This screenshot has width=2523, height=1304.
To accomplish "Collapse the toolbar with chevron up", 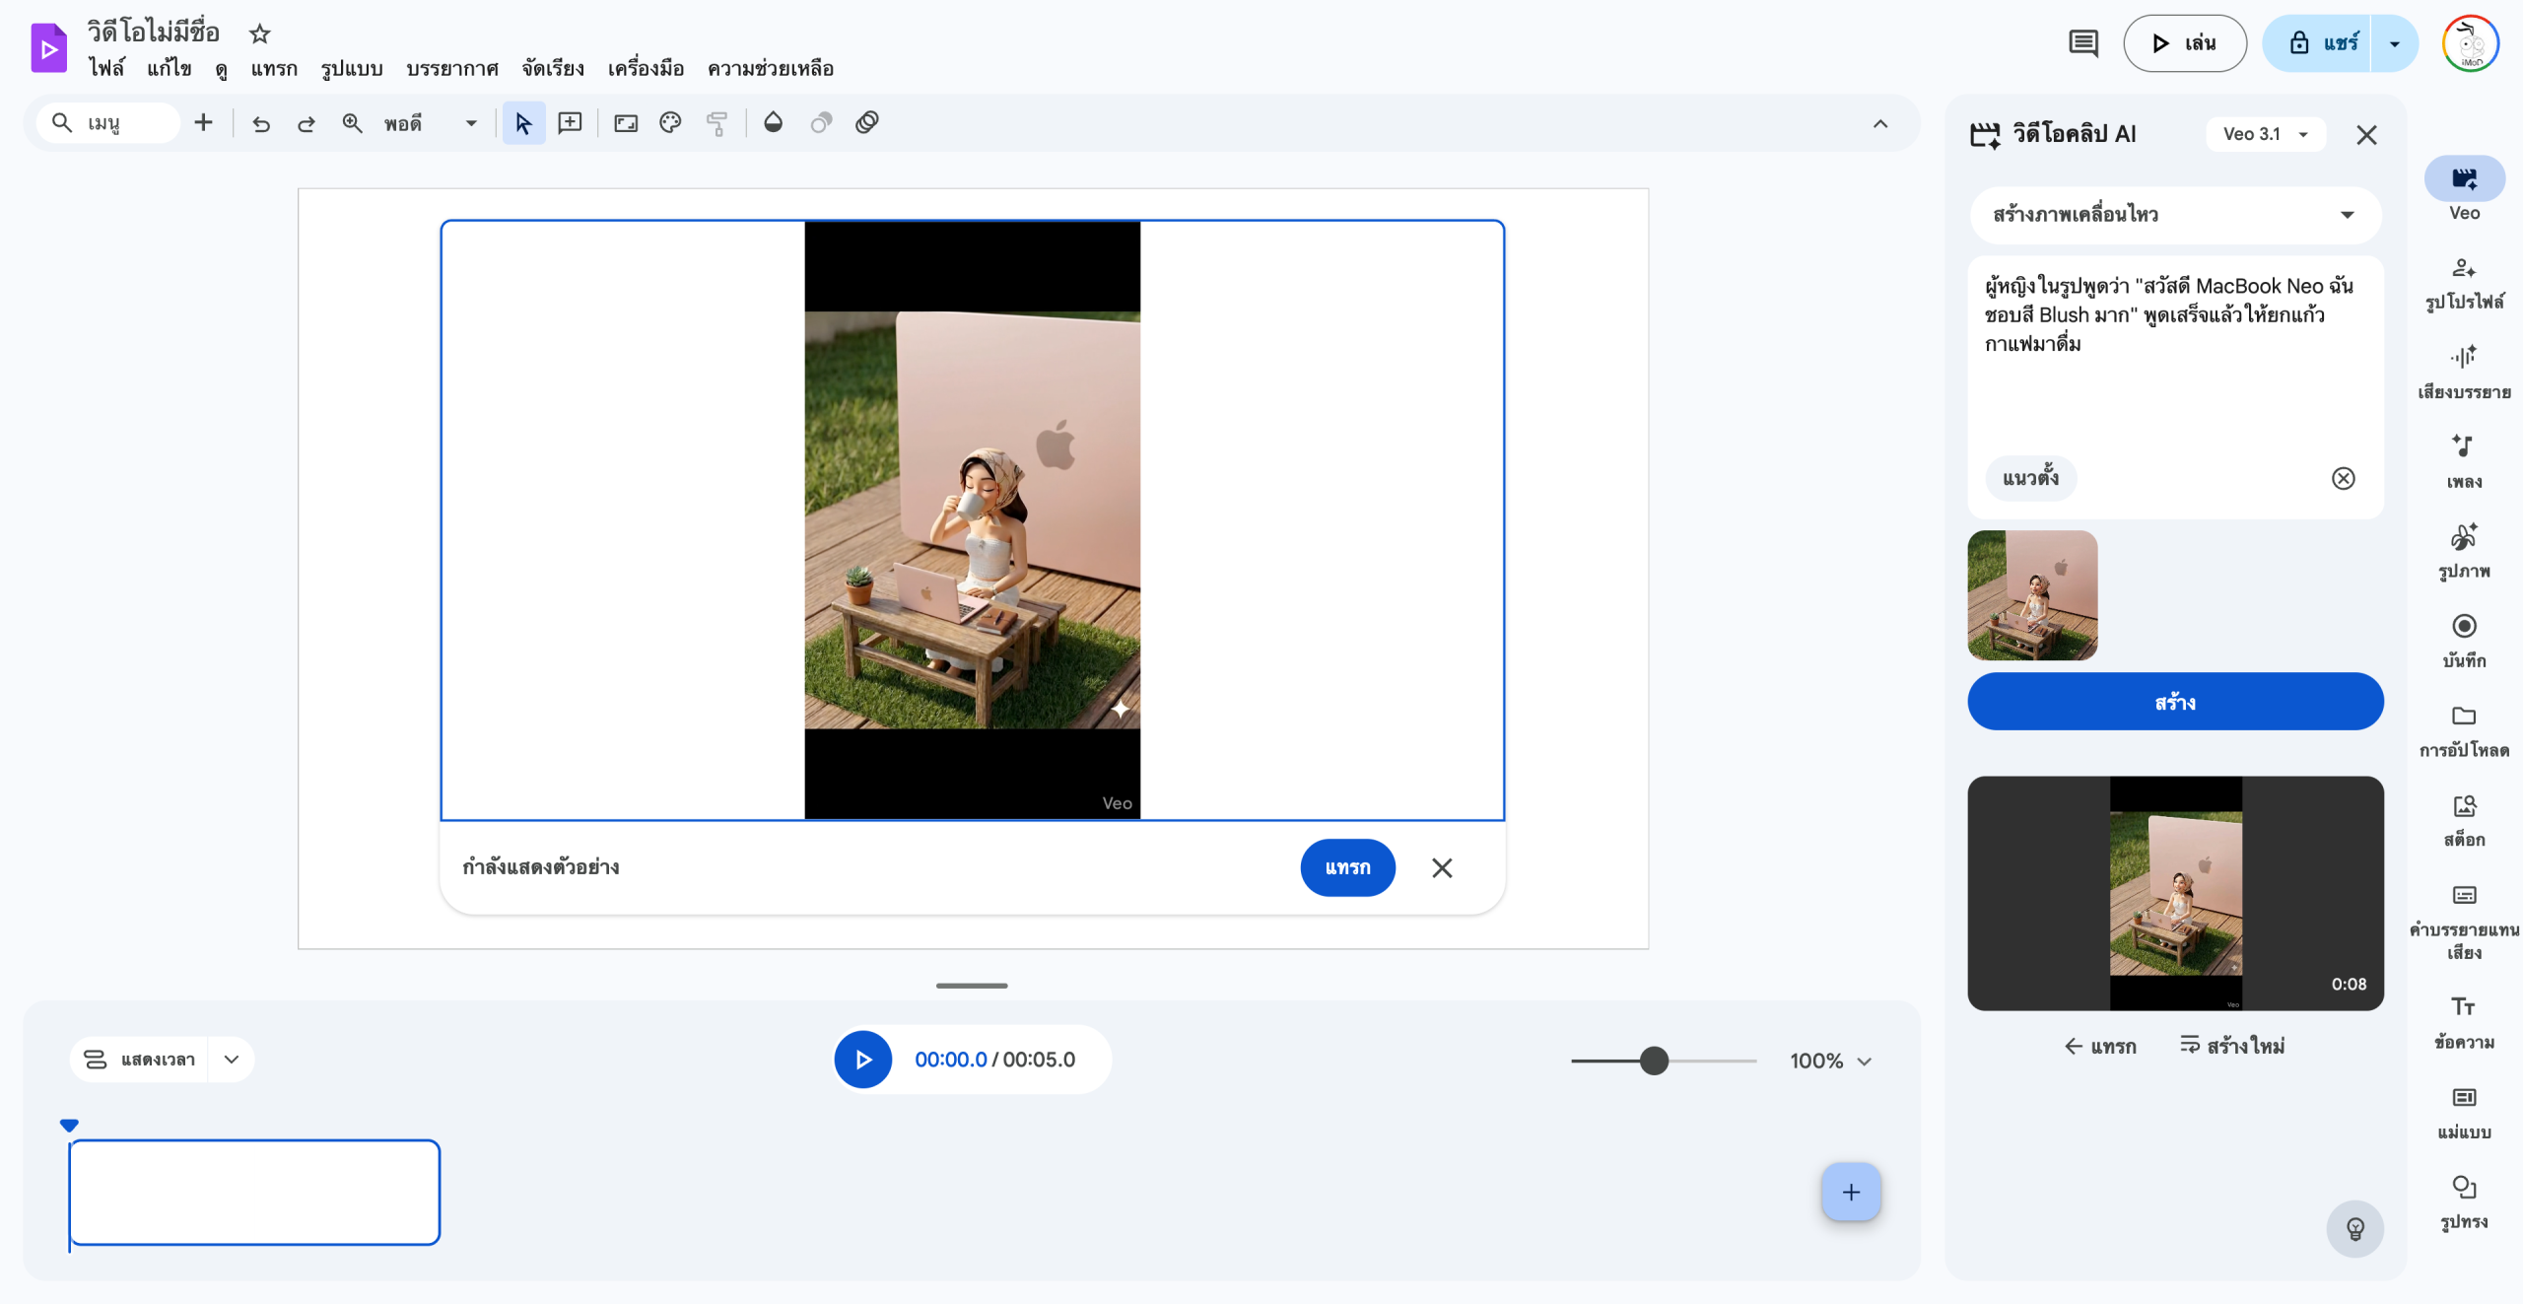I will pos(1880,123).
